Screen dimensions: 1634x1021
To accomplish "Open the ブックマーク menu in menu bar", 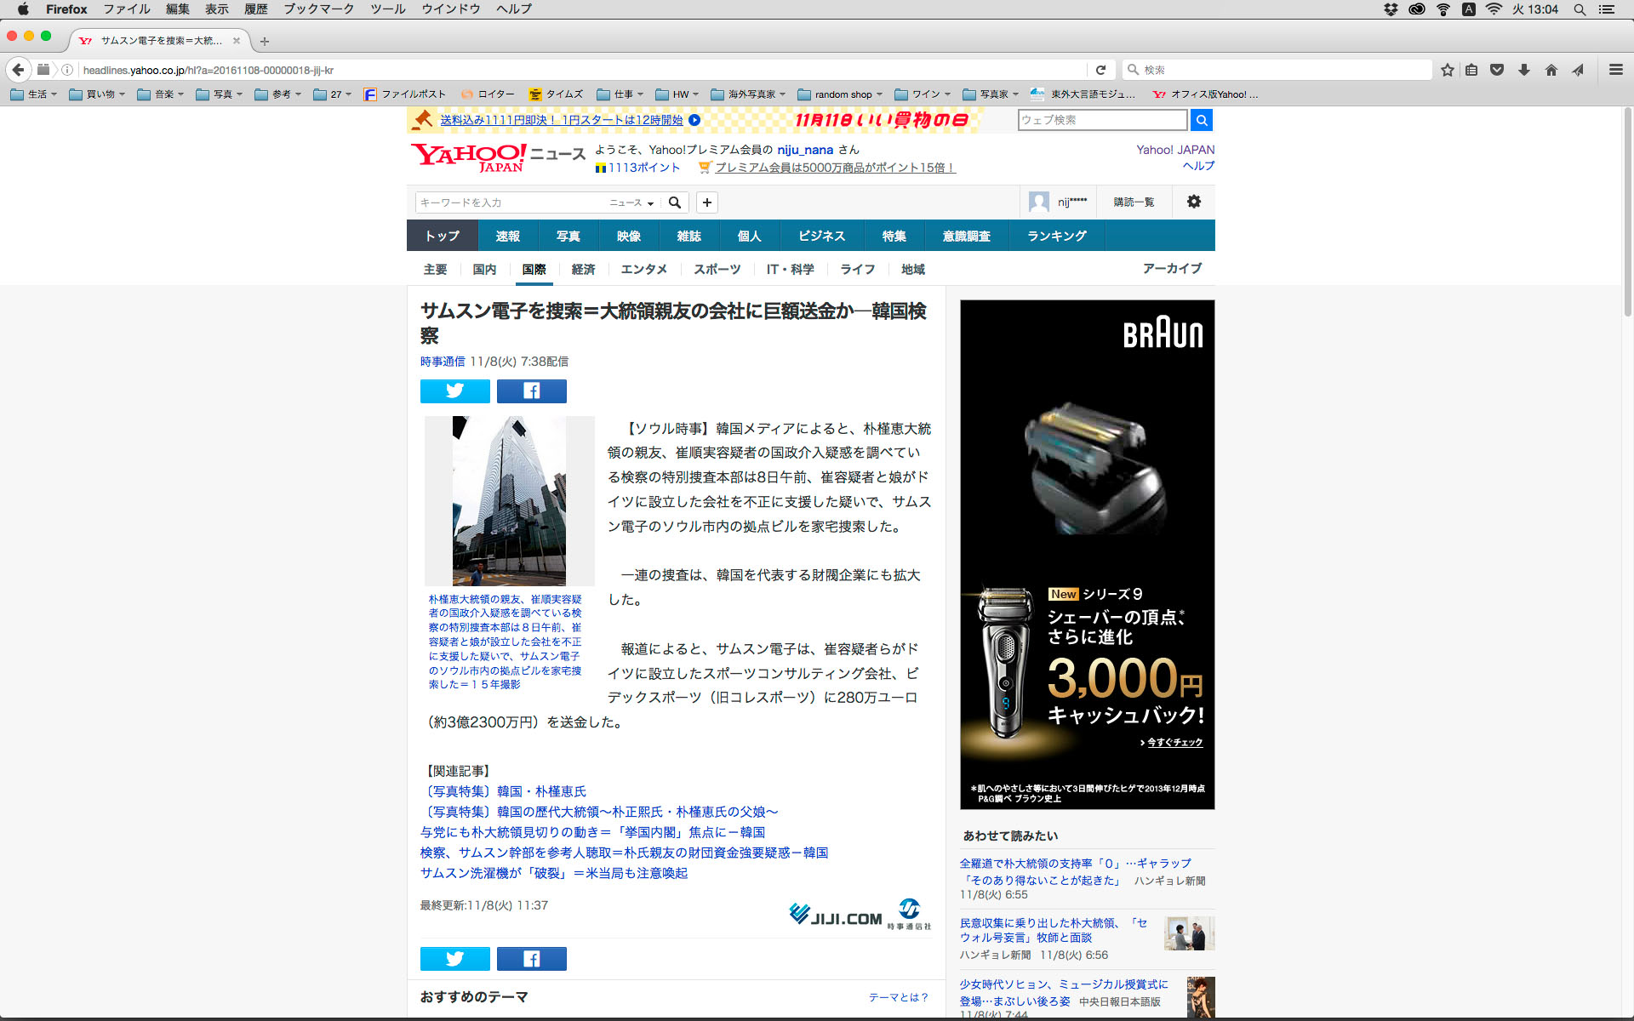I will 318,9.
